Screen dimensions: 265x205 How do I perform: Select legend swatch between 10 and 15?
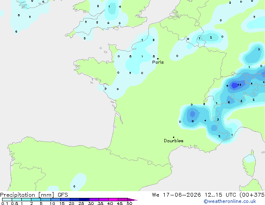click(56, 200)
